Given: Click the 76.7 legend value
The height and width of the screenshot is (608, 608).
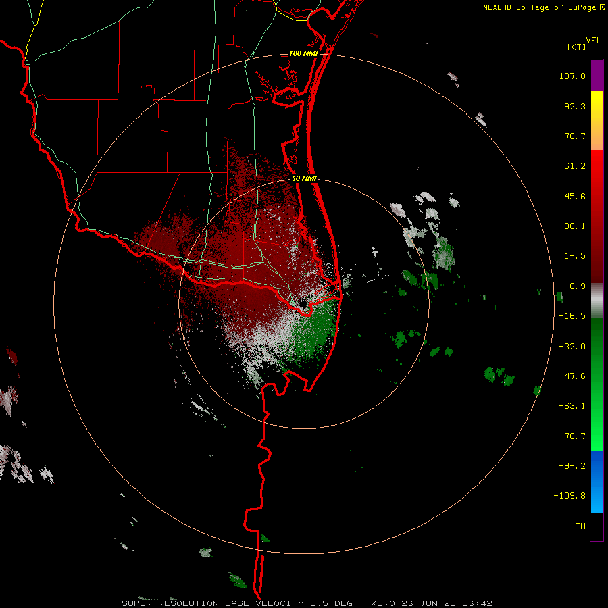Looking at the screenshot, I should pyautogui.click(x=575, y=136).
